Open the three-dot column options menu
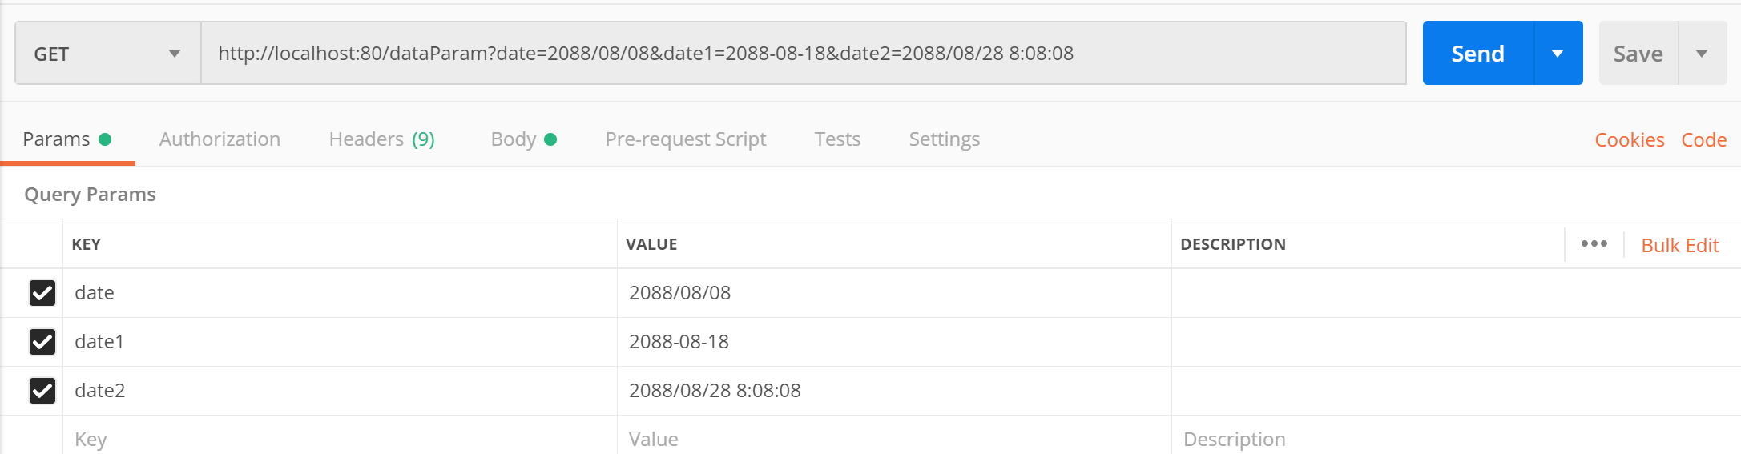Image resolution: width=1741 pixels, height=454 pixels. 1594,244
